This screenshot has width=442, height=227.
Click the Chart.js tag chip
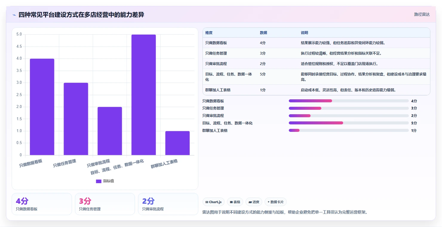point(214,202)
